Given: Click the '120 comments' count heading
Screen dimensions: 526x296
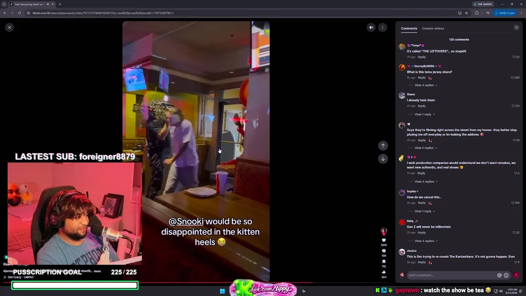Looking at the screenshot, I should [459, 39].
